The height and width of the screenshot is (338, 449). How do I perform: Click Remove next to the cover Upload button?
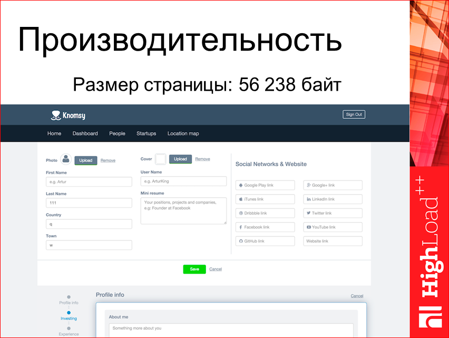(x=202, y=159)
